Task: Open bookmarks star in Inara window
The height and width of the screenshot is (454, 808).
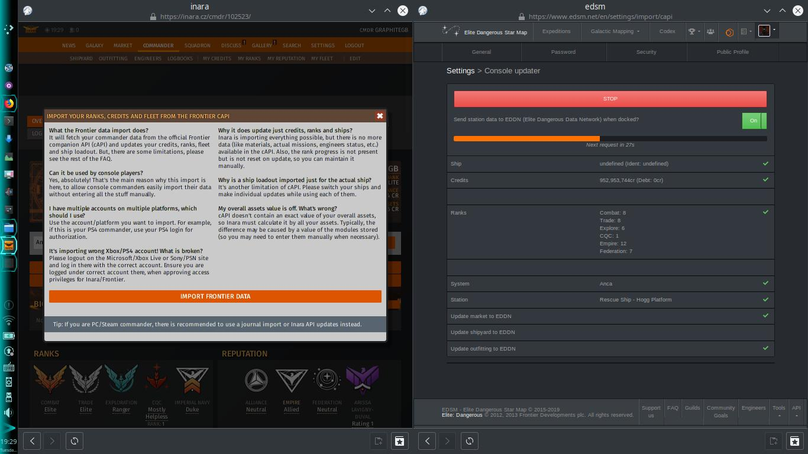Action: coord(400,440)
